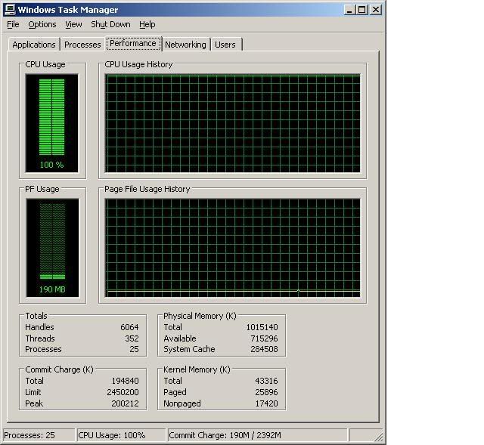
Task: Click the CPU Usage History graph
Action: pyautogui.click(x=233, y=122)
